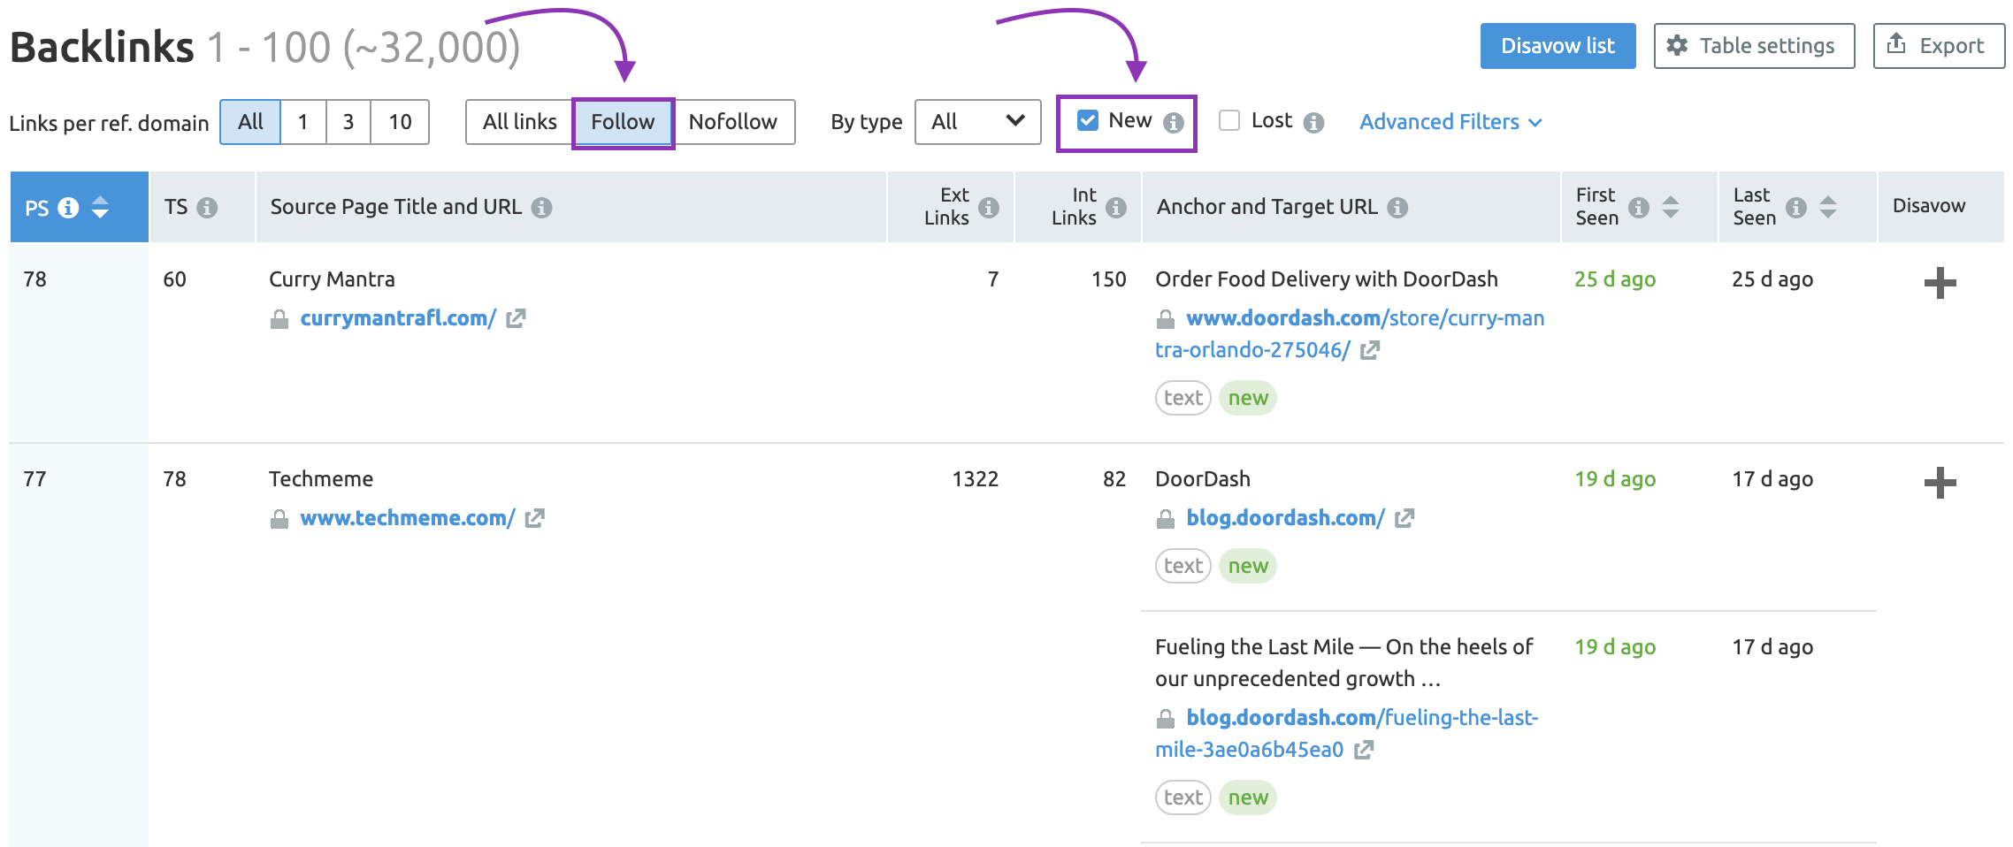This screenshot has width=2013, height=847.
Task: Click the text tag under Order Food Delivery
Action: 1183,398
